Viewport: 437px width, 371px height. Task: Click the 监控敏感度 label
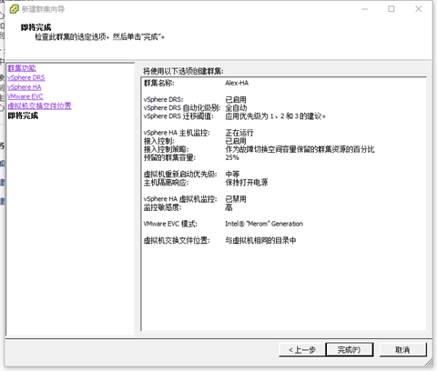[x=162, y=207]
